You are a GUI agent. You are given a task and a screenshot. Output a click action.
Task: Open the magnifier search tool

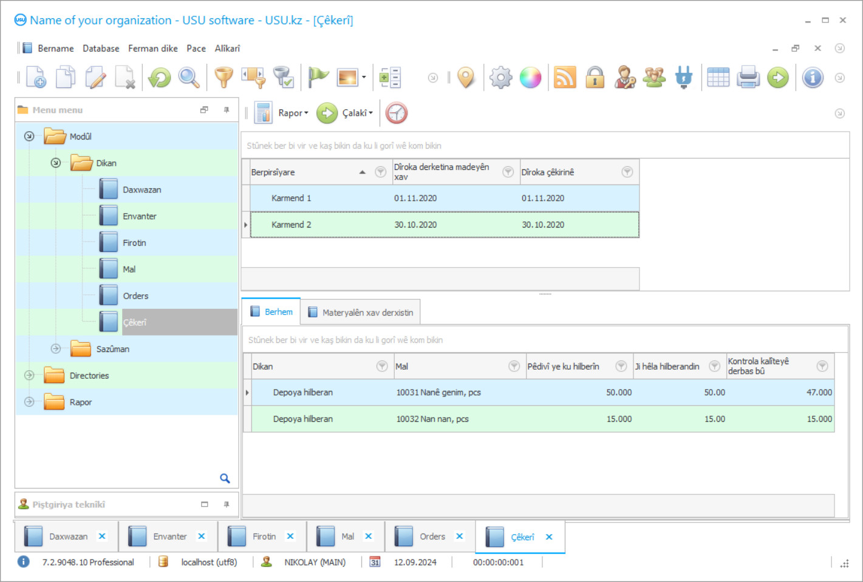(189, 78)
